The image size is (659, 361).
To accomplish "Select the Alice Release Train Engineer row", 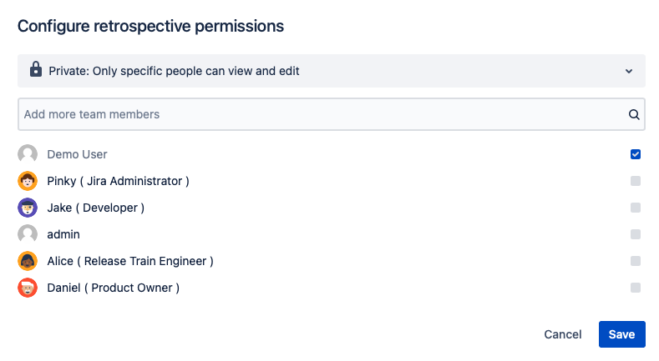I will (130, 261).
